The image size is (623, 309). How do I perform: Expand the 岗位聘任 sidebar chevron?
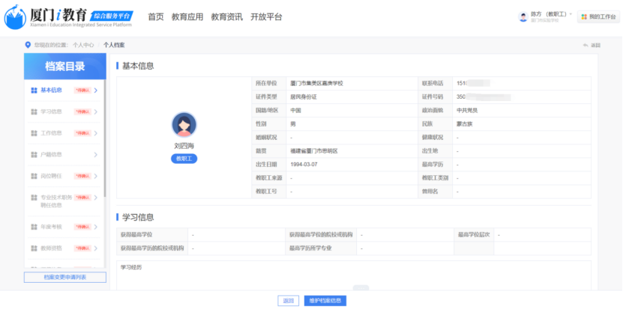click(96, 177)
